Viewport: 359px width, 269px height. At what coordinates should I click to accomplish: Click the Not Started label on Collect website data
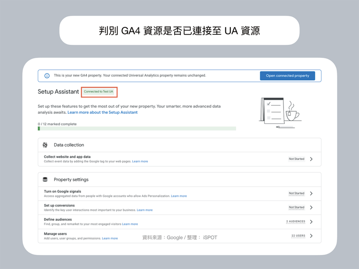click(296, 159)
